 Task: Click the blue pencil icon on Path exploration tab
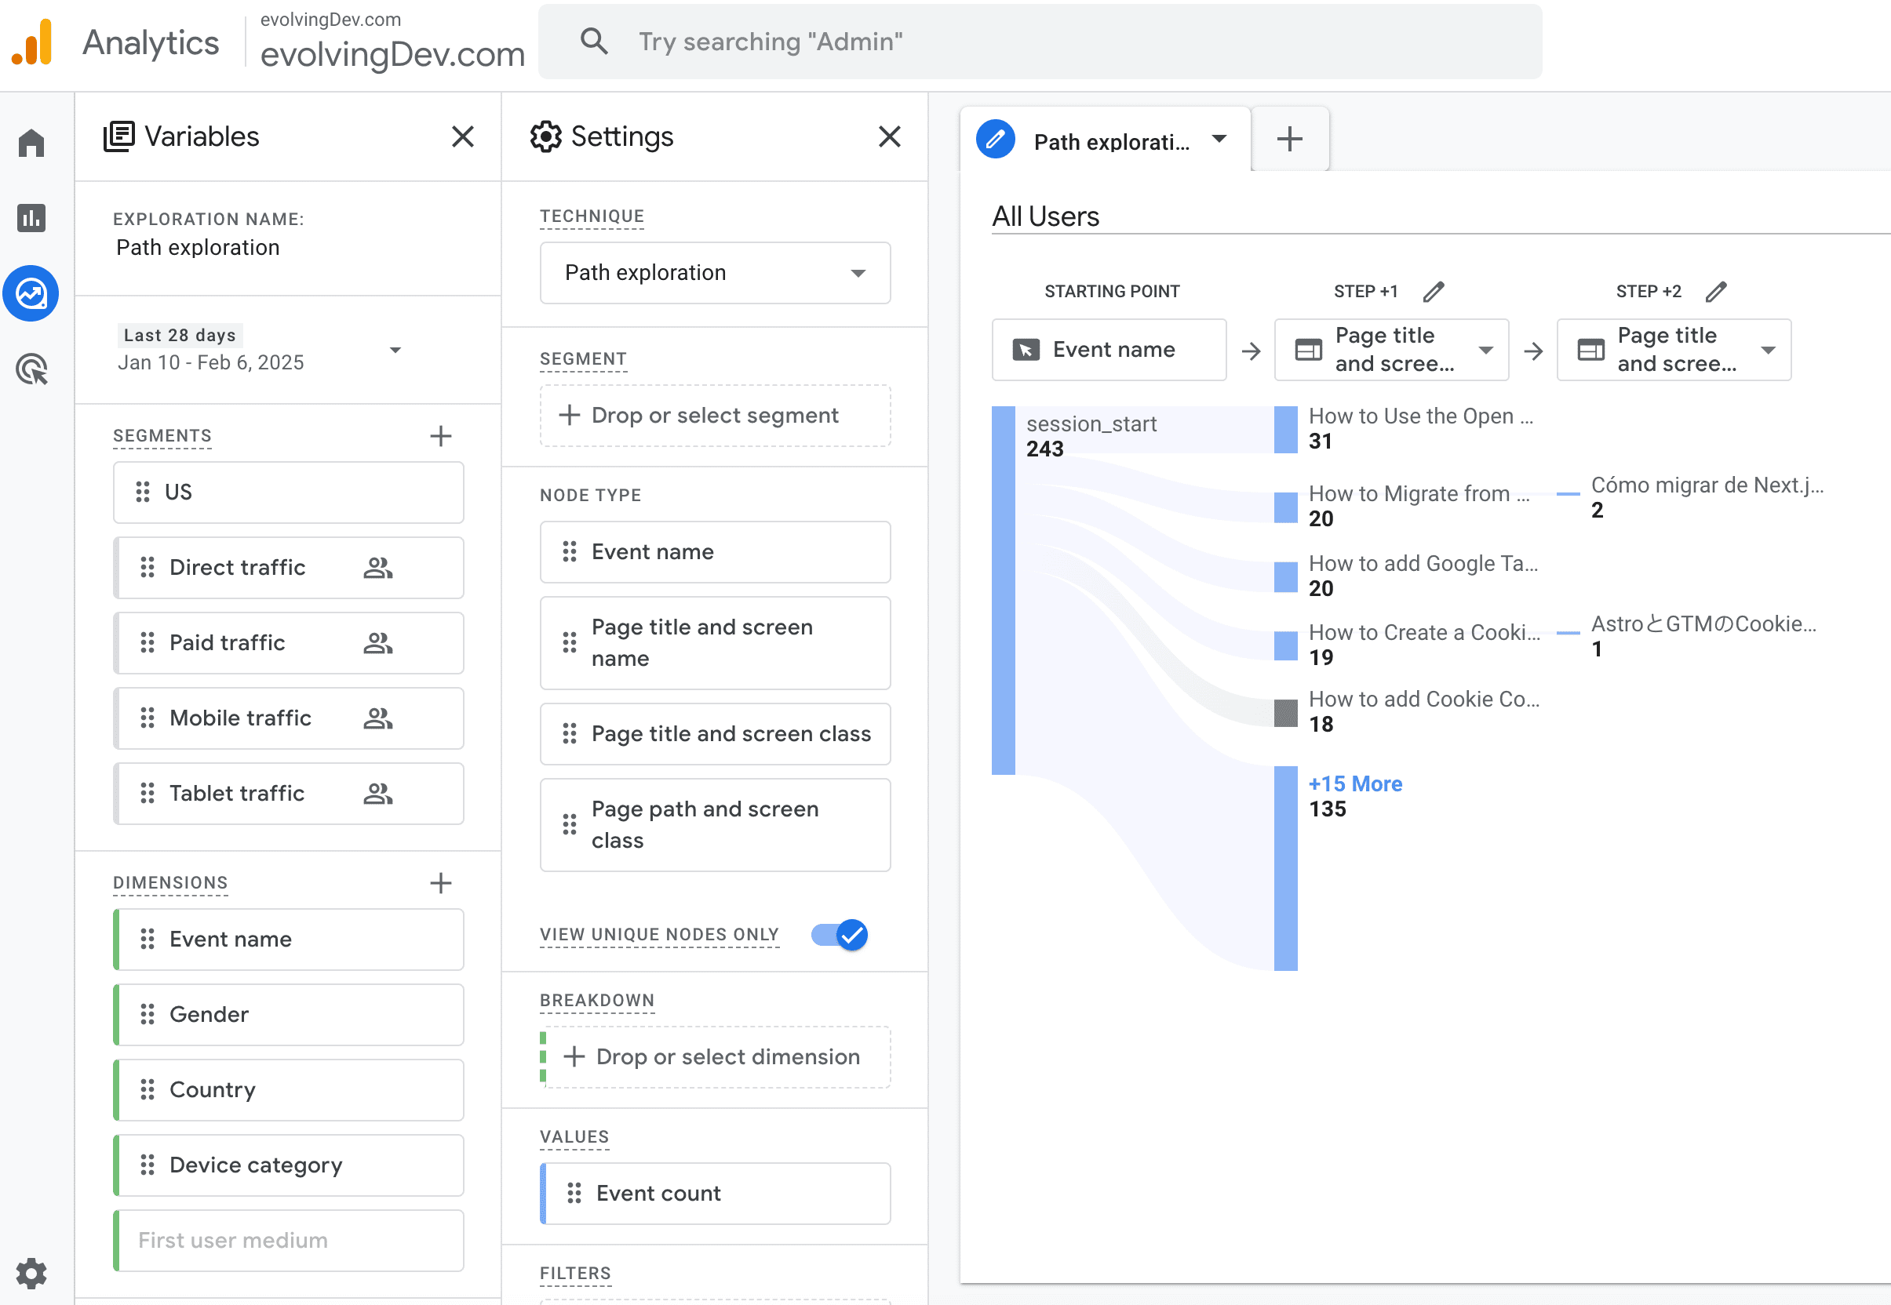coord(996,140)
